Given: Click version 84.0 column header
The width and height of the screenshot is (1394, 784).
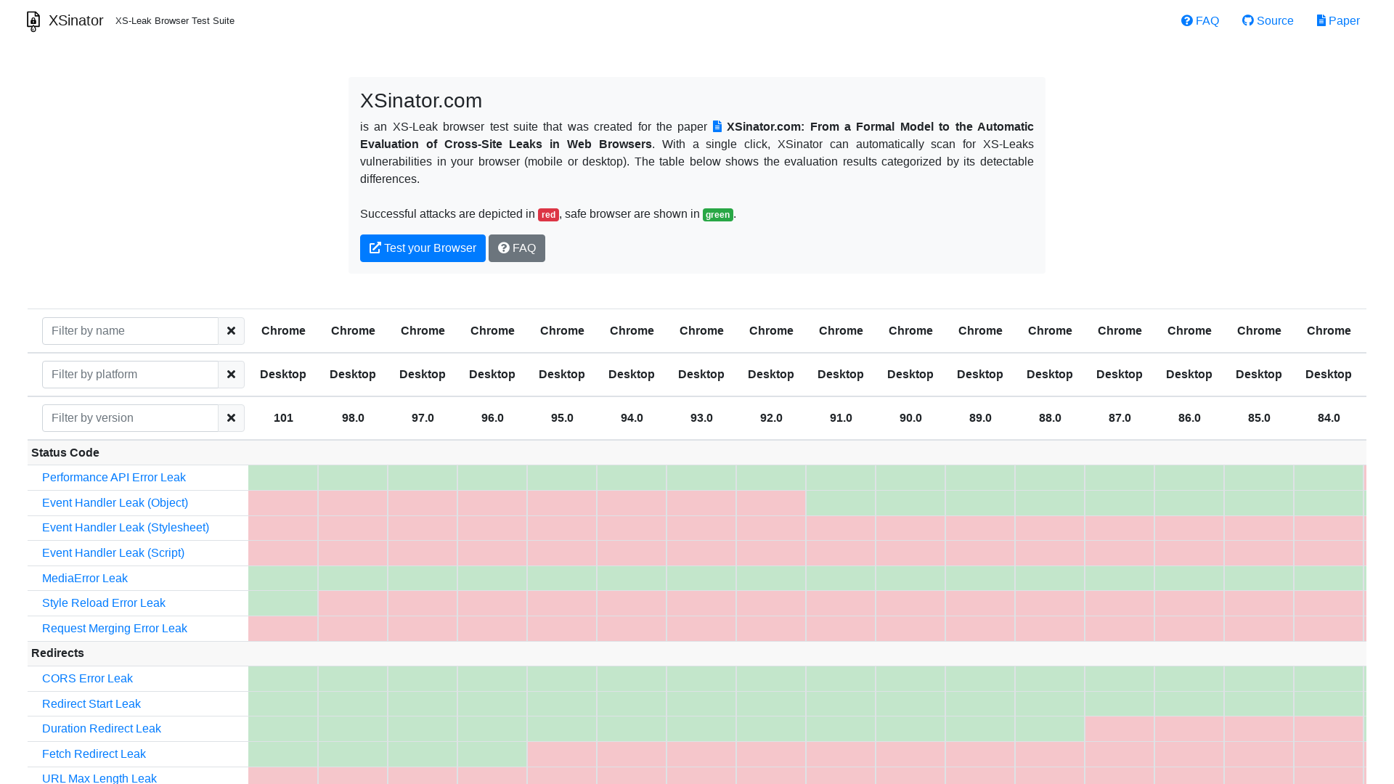Looking at the screenshot, I should pyautogui.click(x=1329, y=418).
